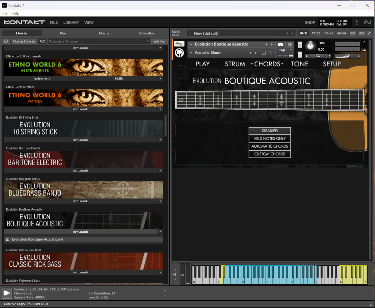Image resolution: width=375 pixels, height=308 pixels.
Task: Click the Native Instruments NI logo
Action: (x=367, y=23)
